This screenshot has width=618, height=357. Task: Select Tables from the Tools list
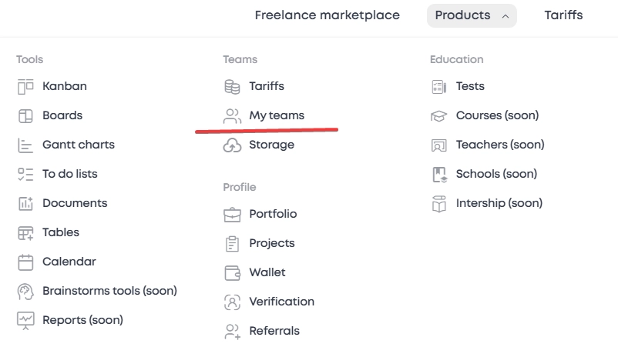[x=60, y=232]
